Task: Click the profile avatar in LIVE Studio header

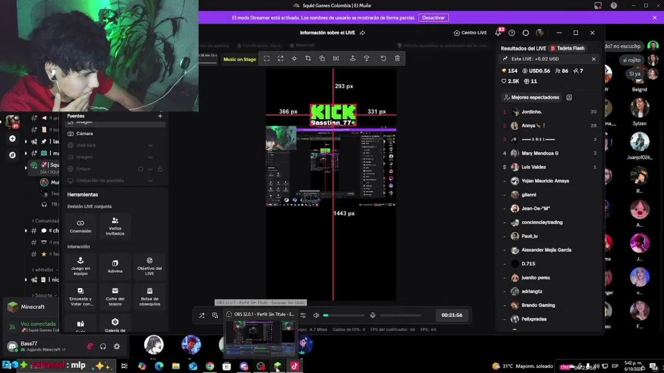Action: click(539, 33)
